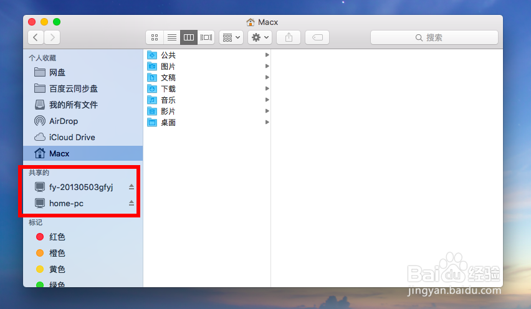Select the 下载 folder
The height and width of the screenshot is (309, 531).
point(207,88)
